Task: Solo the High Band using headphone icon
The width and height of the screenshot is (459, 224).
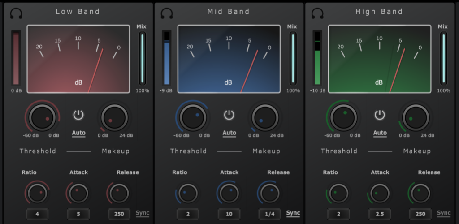Action: 317,13
